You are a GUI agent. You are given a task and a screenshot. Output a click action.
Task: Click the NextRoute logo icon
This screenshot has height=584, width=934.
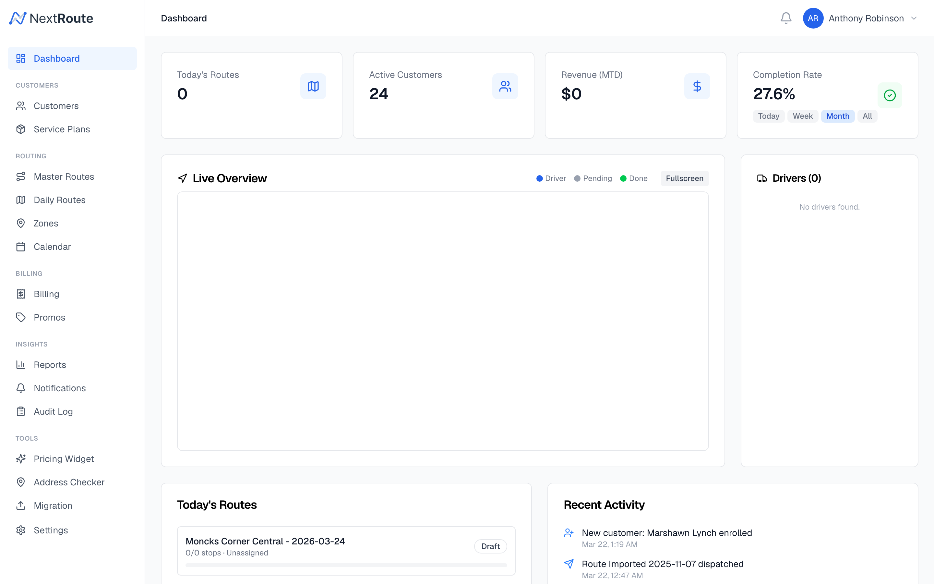pyautogui.click(x=18, y=18)
